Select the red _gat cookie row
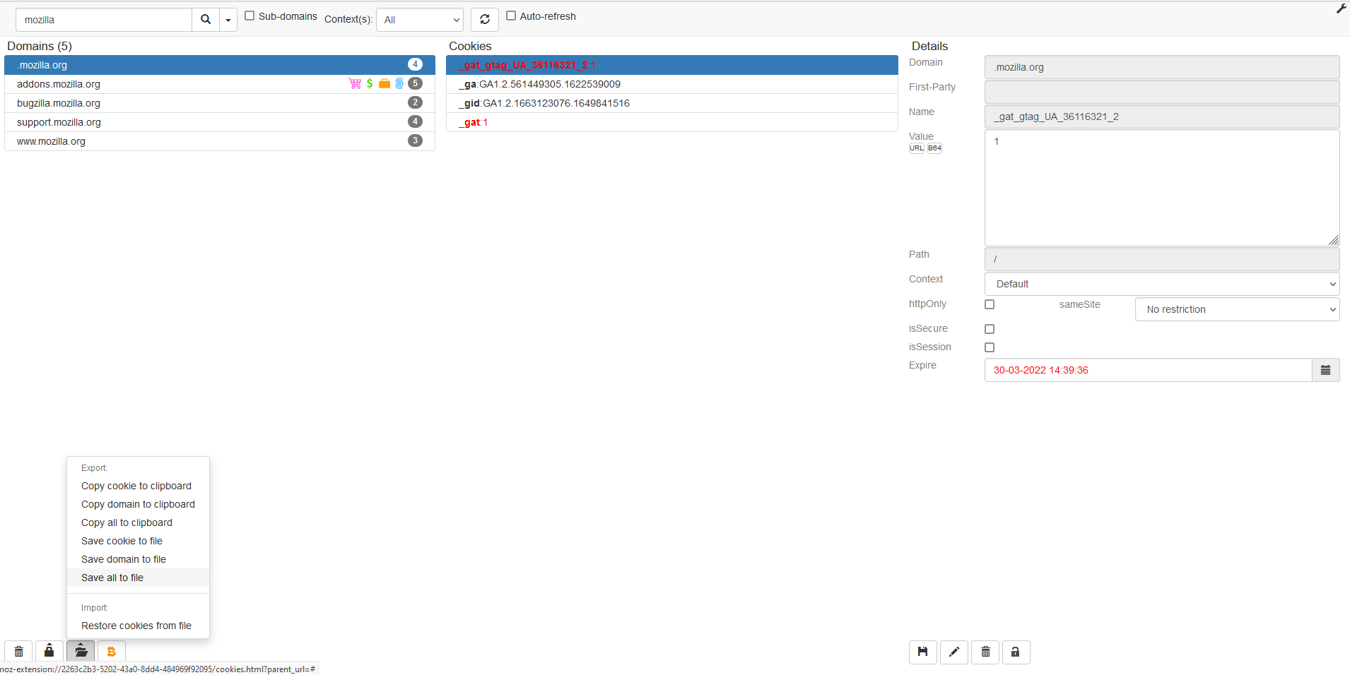 [672, 122]
